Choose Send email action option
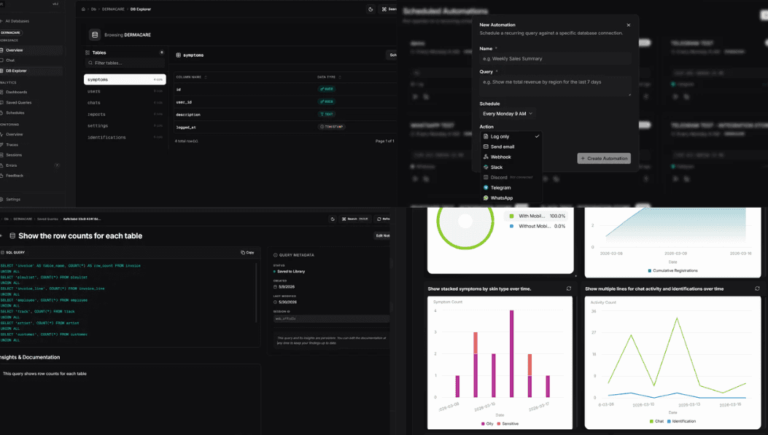Screen dimensions: 768x435 (511, 146)
